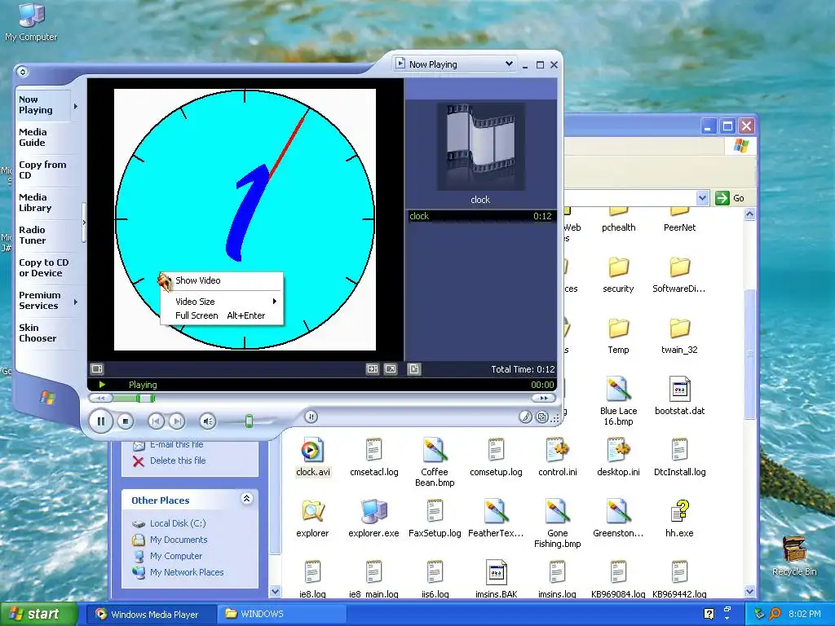
Task: Click the Go button in Explorer
Action: [730, 198]
